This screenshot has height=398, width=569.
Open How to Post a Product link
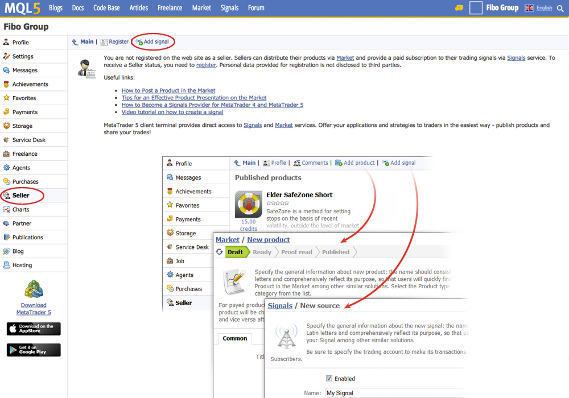tap(168, 90)
